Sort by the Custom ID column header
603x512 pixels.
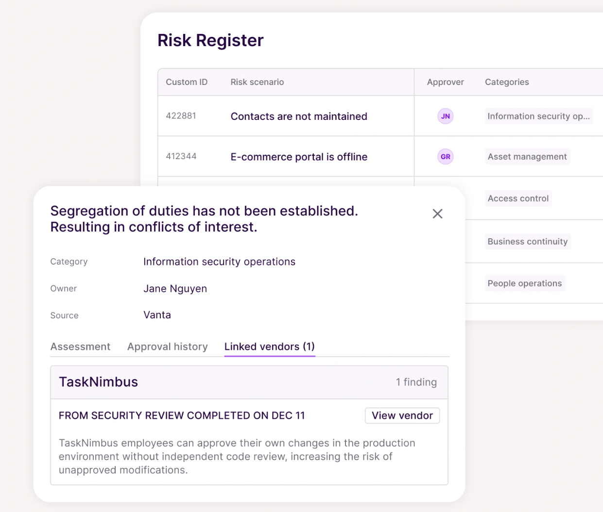[x=187, y=82]
